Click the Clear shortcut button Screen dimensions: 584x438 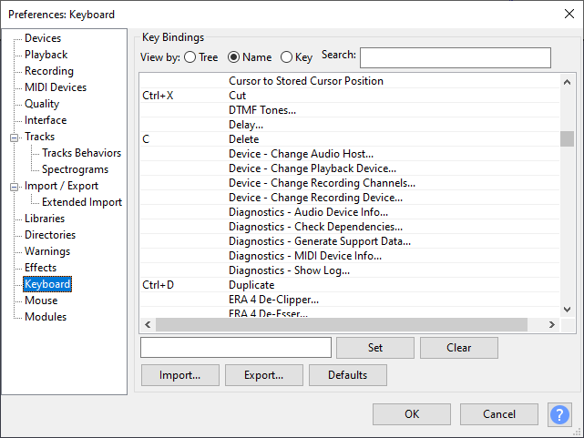459,348
